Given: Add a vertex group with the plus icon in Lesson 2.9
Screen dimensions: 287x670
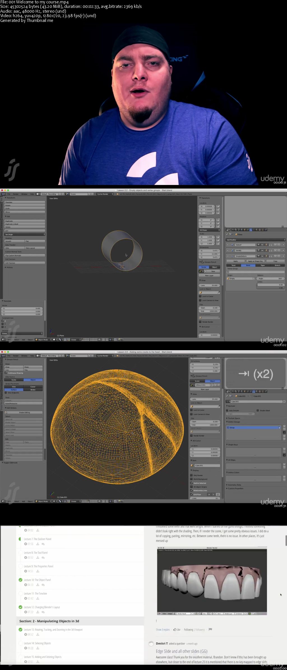Looking at the screenshot, I should coord(284,426).
